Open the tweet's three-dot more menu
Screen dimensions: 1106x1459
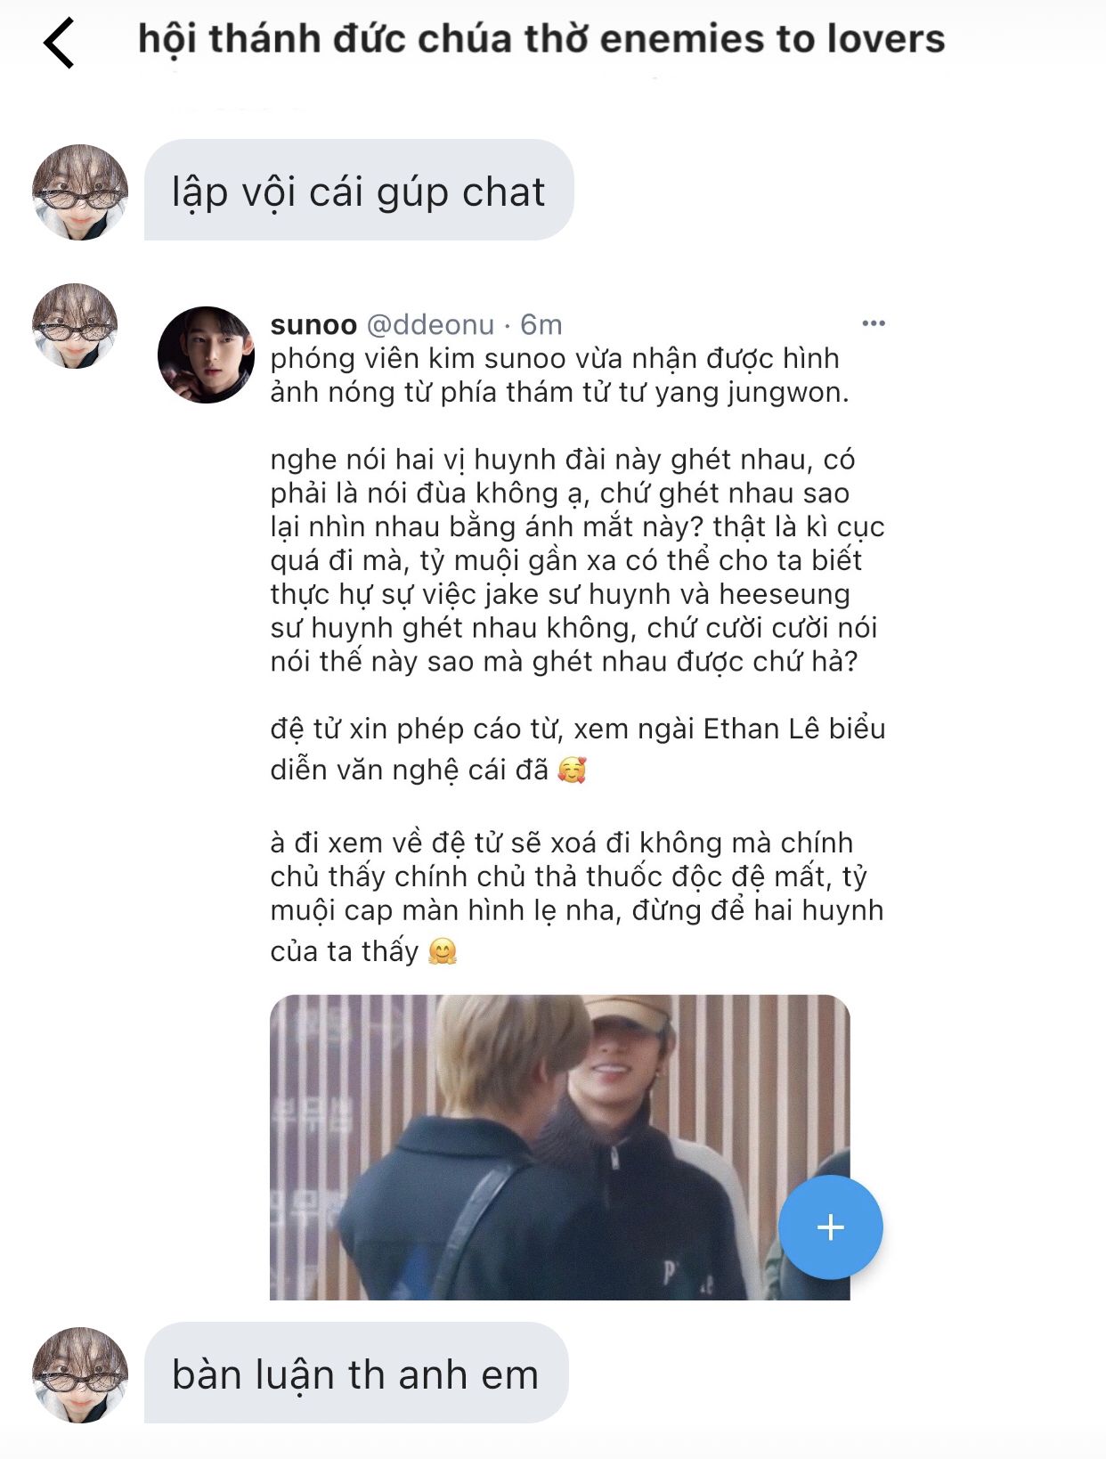coord(874,323)
